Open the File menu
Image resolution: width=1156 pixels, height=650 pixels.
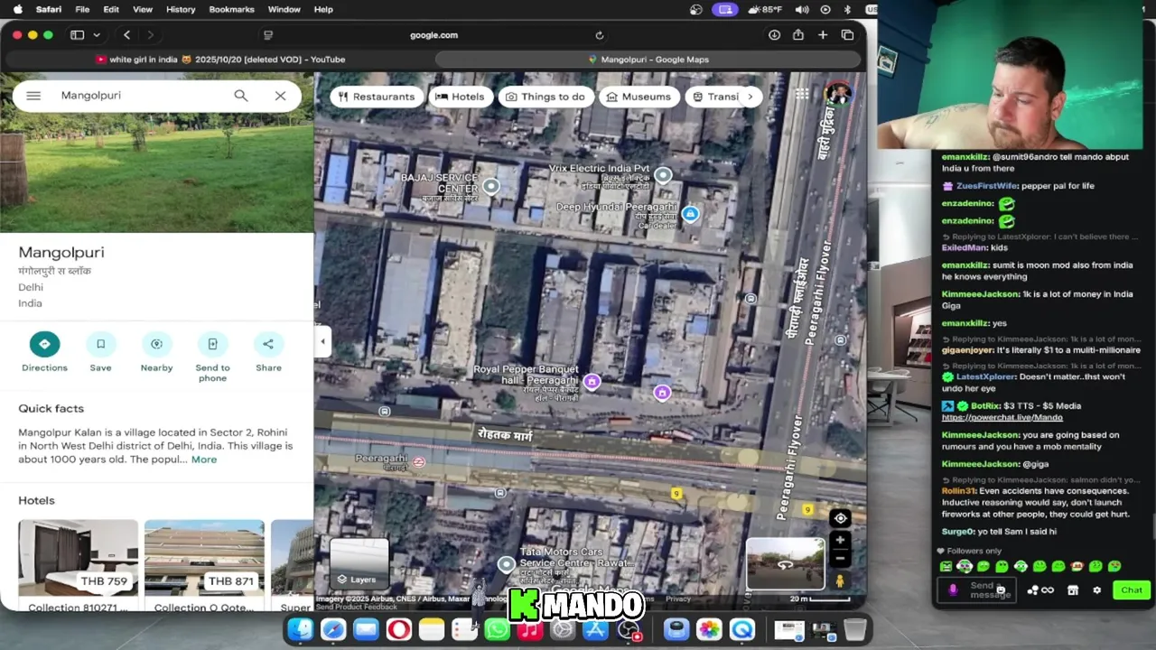pyautogui.click(x=82, y=9)
